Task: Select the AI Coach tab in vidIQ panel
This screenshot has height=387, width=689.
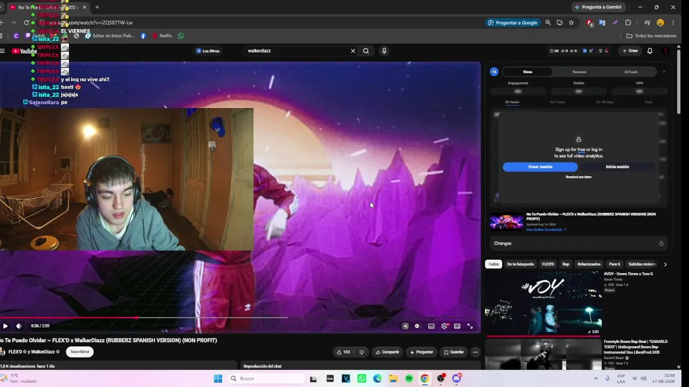Action: pos(631,72)
